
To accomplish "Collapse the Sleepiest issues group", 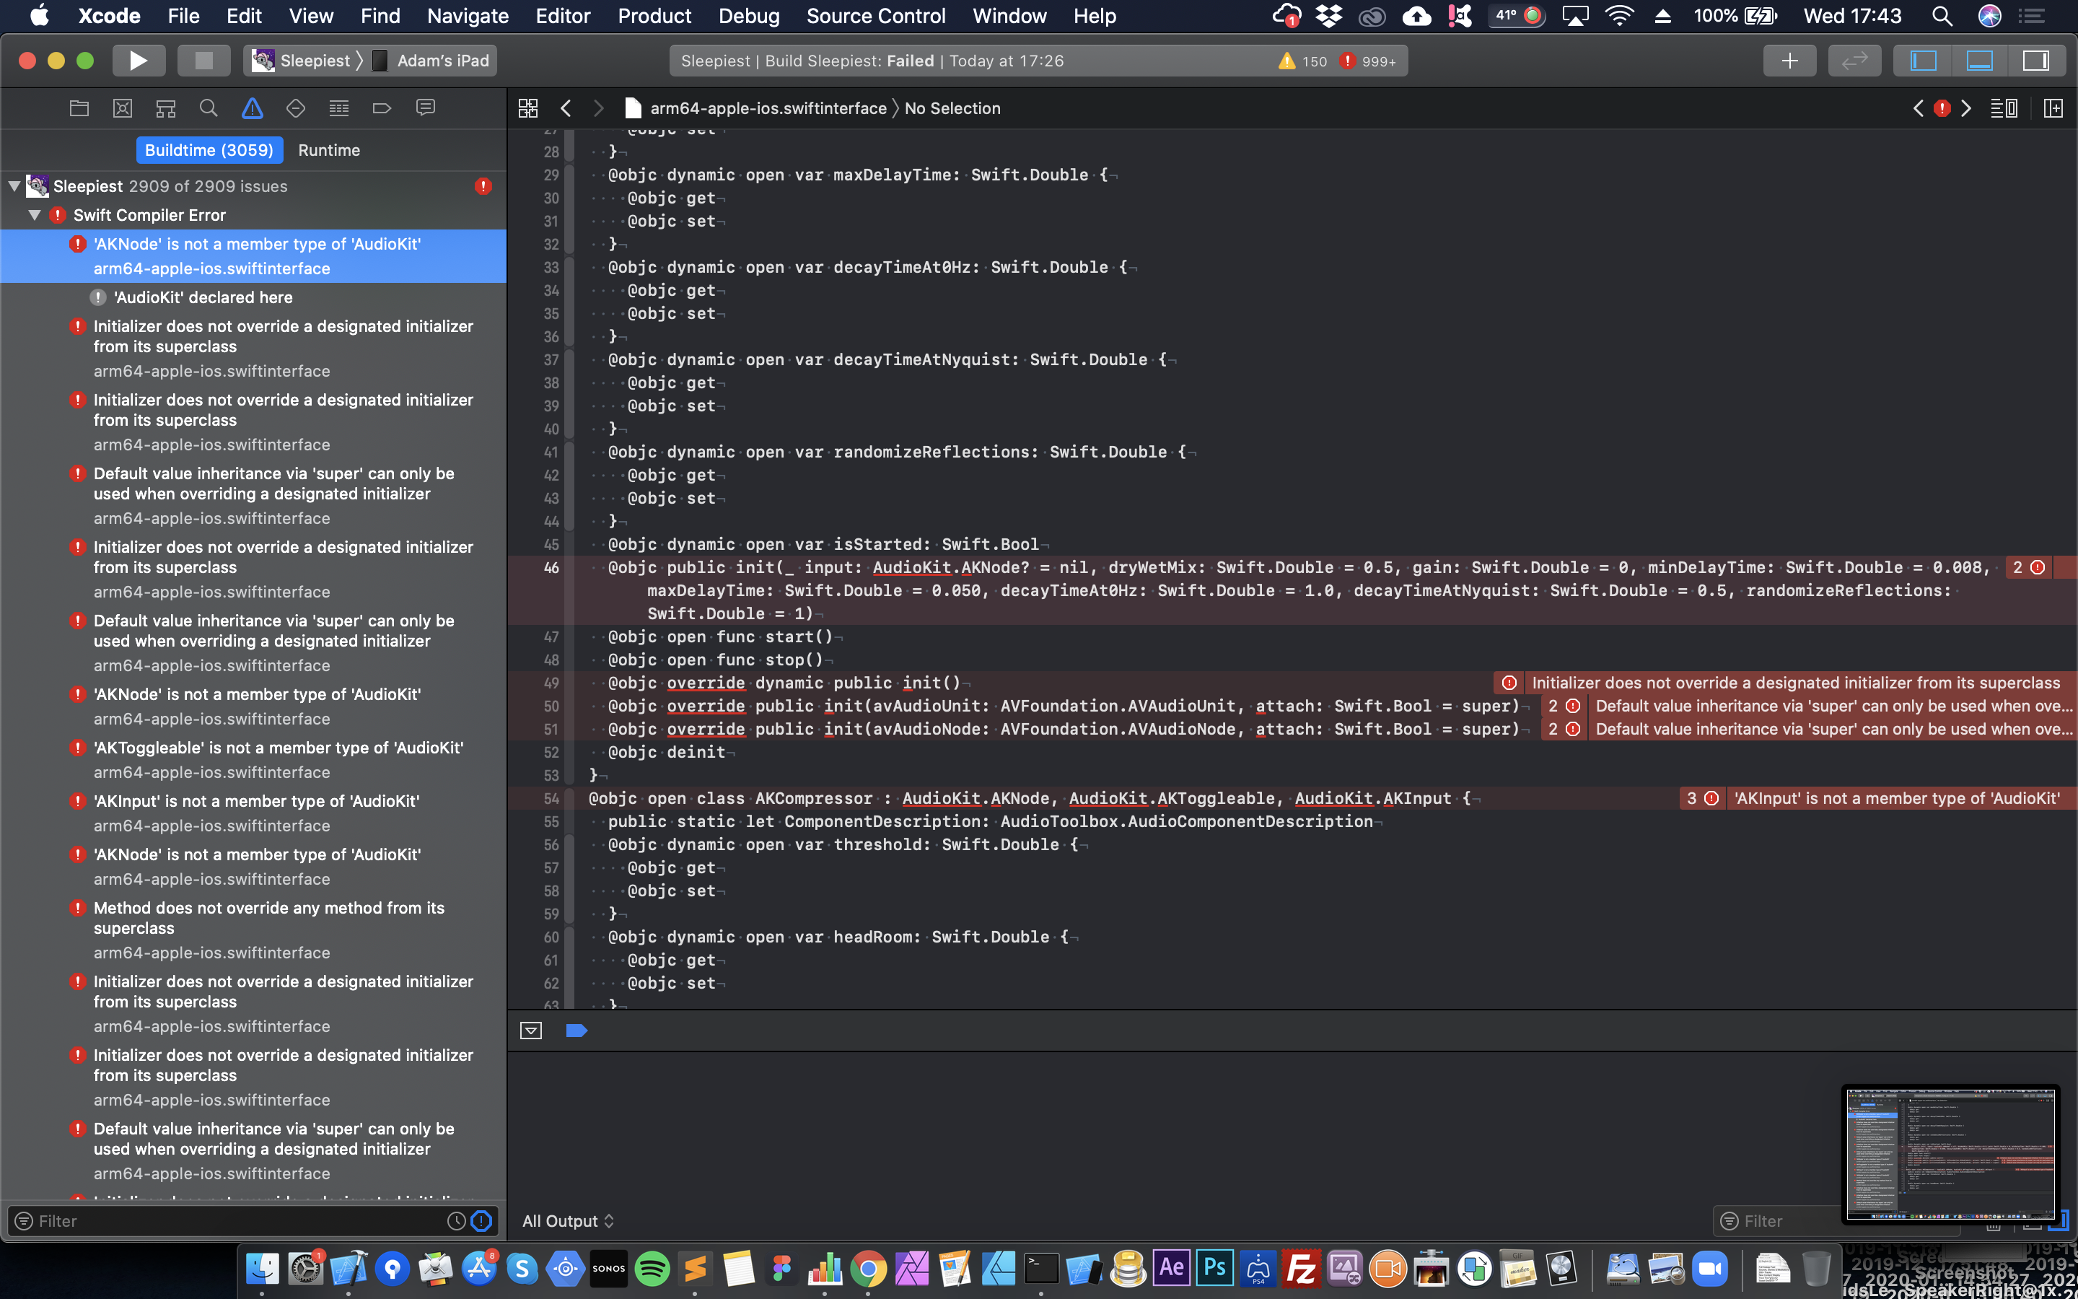I will pos(14,185).
